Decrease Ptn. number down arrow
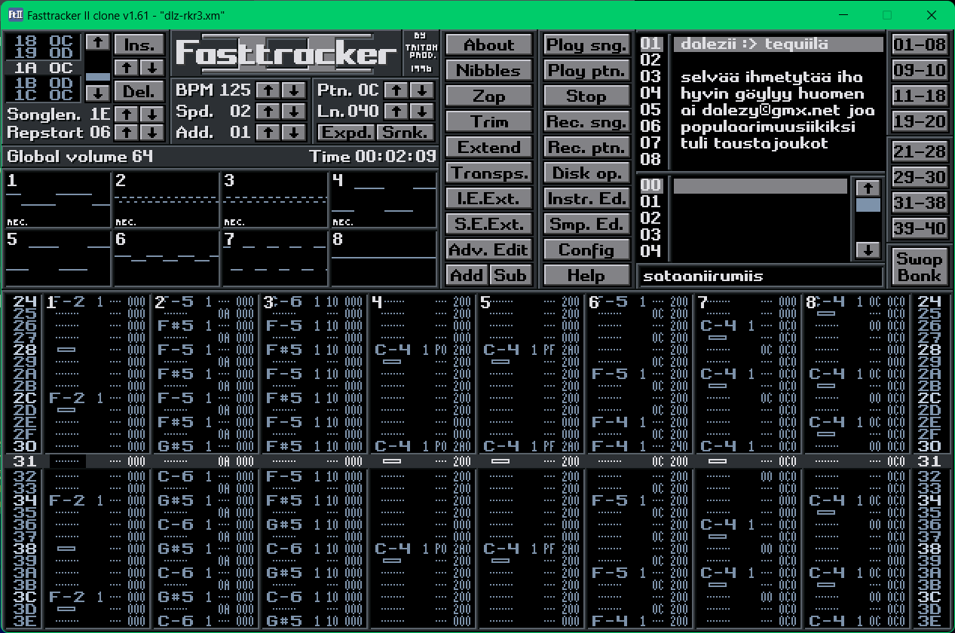The image size is (955, 633). [423, 90]
